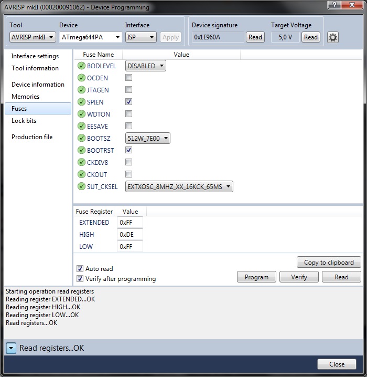Click the SUT_CKSEL fuse name label
The image size is (367, 377).
(102, 187)
